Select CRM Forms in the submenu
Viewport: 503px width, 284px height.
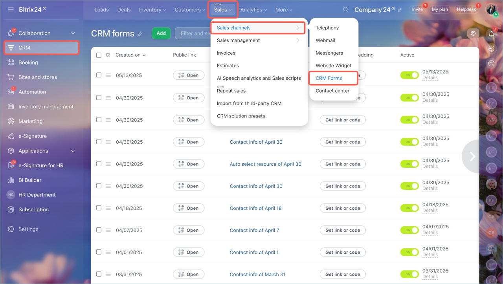[x=329, y=78]
